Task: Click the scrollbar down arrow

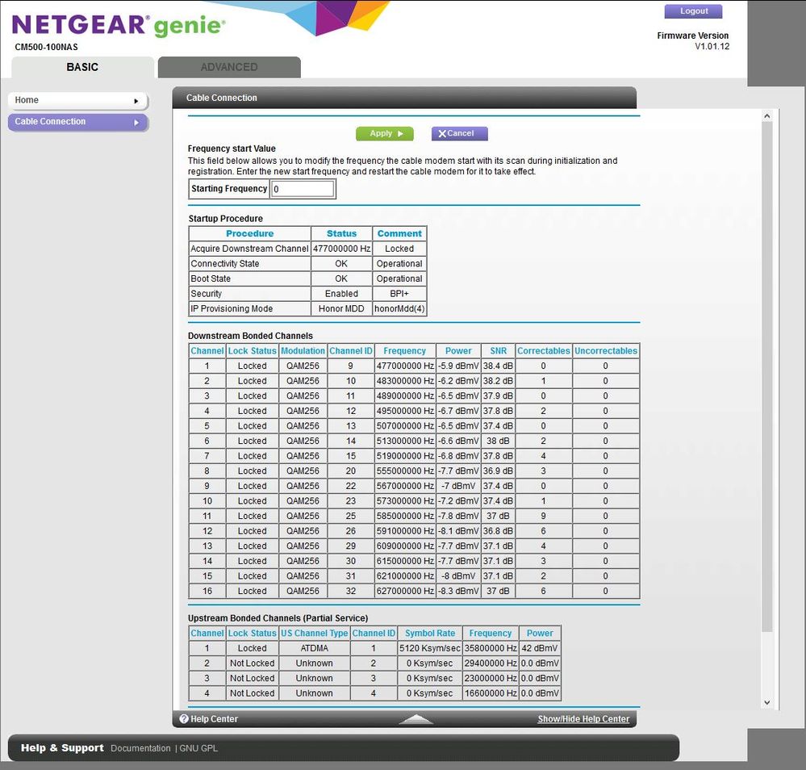Action: [x=767, y=702]
